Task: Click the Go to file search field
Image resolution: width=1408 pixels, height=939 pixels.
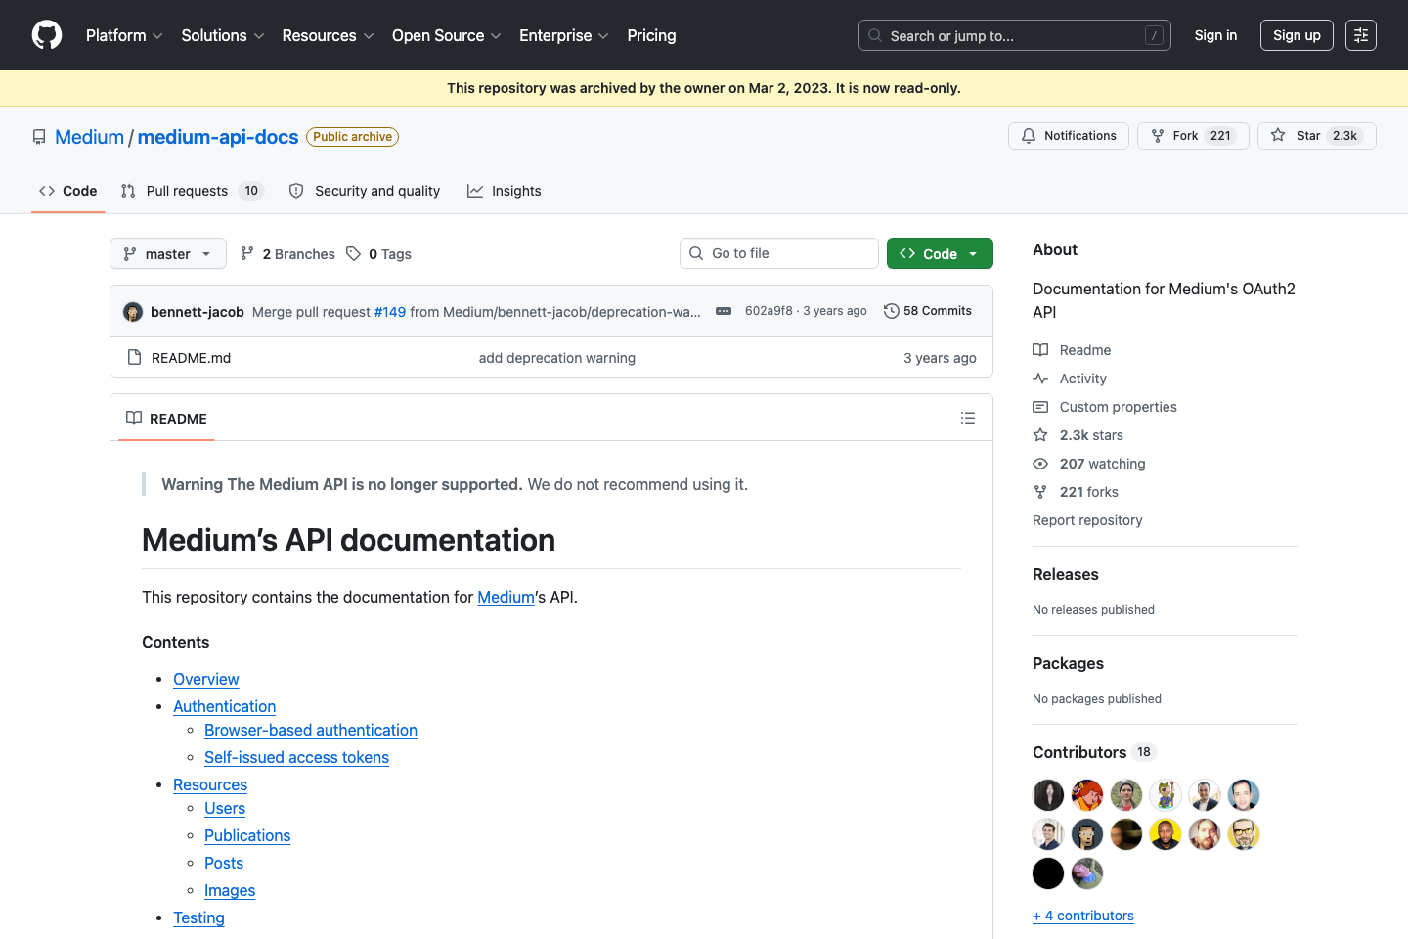Action: [778, 253]
